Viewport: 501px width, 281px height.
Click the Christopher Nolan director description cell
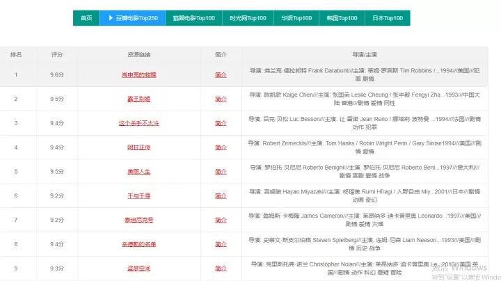point(365,268)
